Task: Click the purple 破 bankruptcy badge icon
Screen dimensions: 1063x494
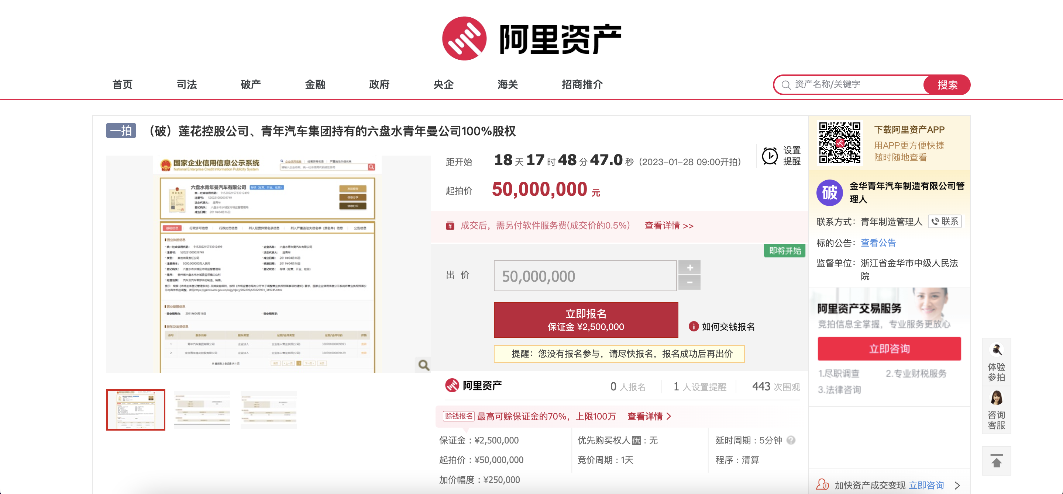Action: pos(829,192)
